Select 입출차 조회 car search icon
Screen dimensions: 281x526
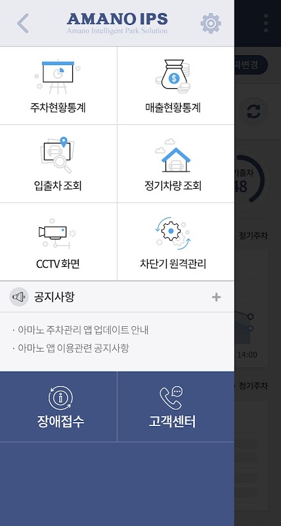tap(58, 155)
